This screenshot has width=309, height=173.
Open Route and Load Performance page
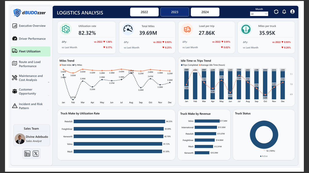(30, 64)
